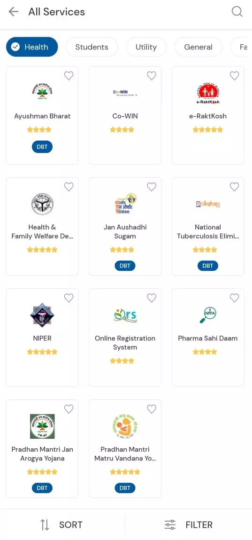Open the Co-WIN service logo

pyautogui.click(x=125, y=92)
